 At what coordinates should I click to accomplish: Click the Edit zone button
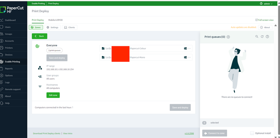(53, 95)
